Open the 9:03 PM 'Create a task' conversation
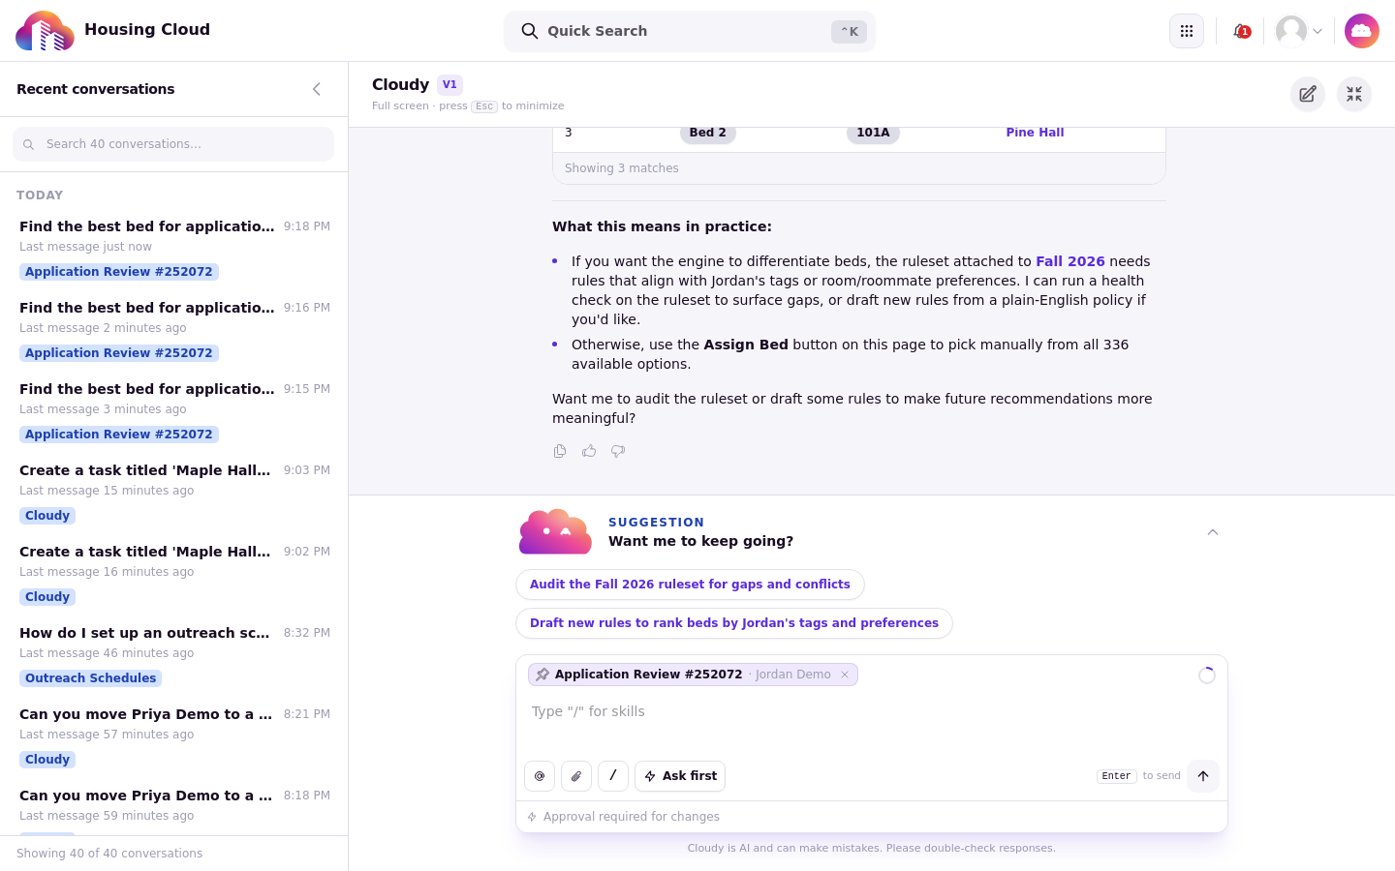 click(x=174, y=493)
